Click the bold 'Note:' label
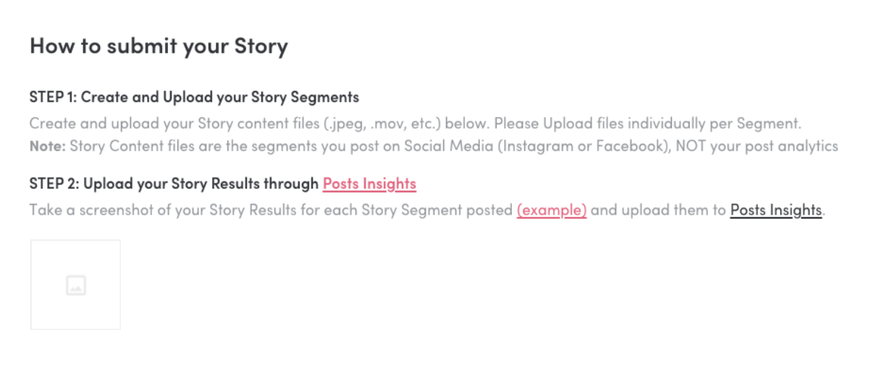892x370 pixels. coord(48,147)
